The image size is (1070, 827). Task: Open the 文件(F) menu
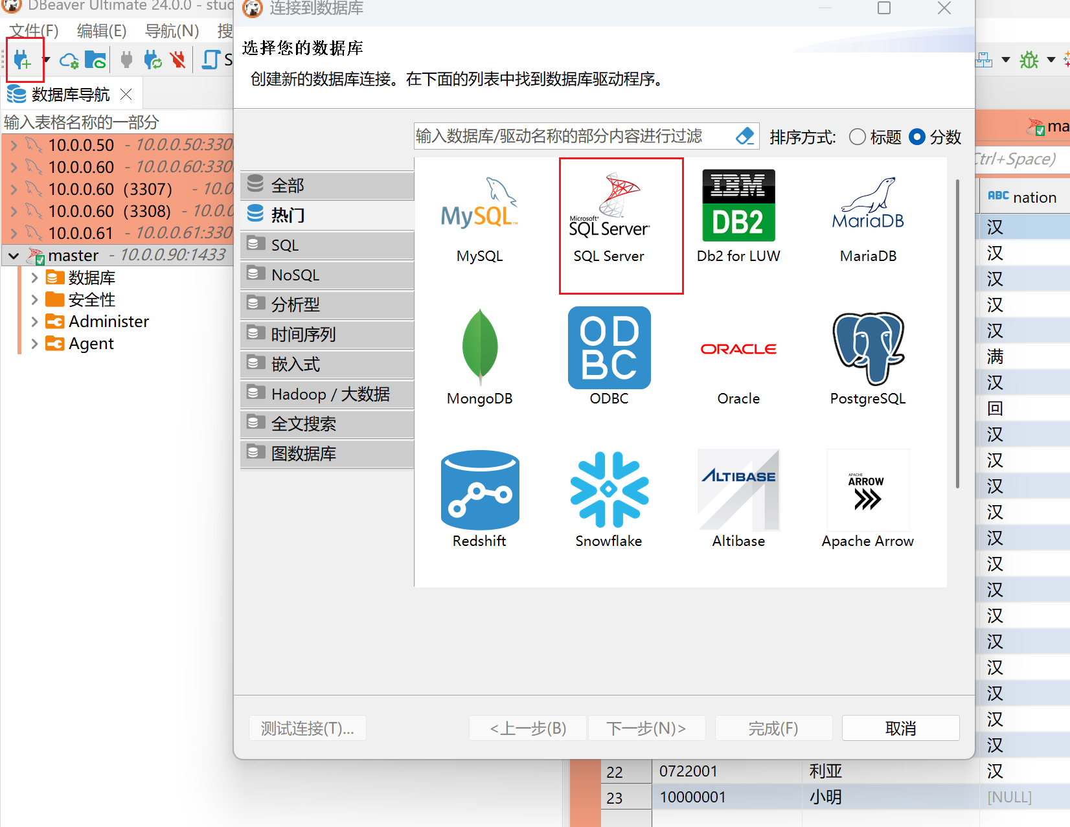(34, 30)
